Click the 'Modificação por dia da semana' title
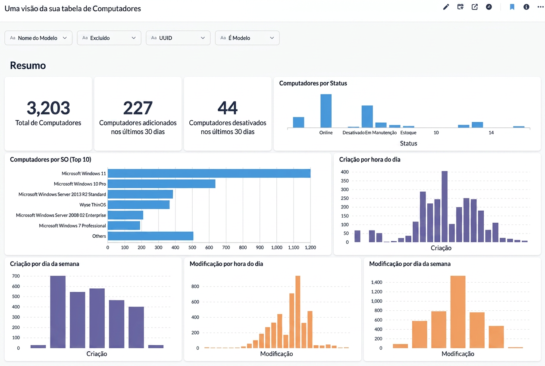This screenshot has height=366, width=545. pos(410,264)
